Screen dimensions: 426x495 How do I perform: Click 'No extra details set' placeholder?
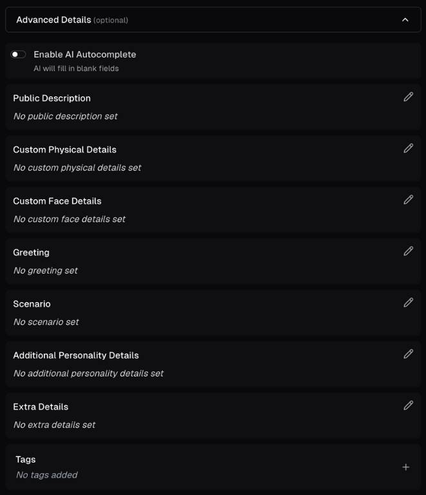[x=54, y=425]
